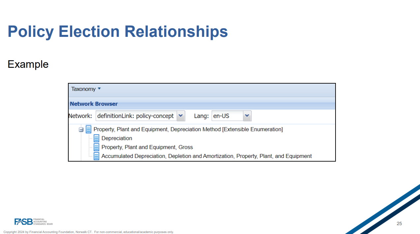This screenshot has width=420, height=234.
Task: Click the Network: label
Action: (80, 116)
